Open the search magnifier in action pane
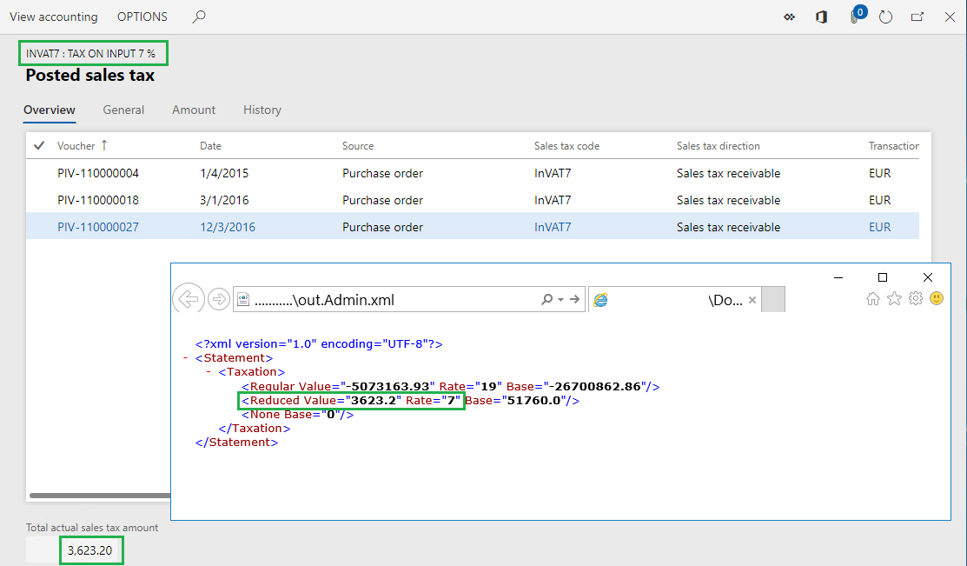 coord(199,17)
